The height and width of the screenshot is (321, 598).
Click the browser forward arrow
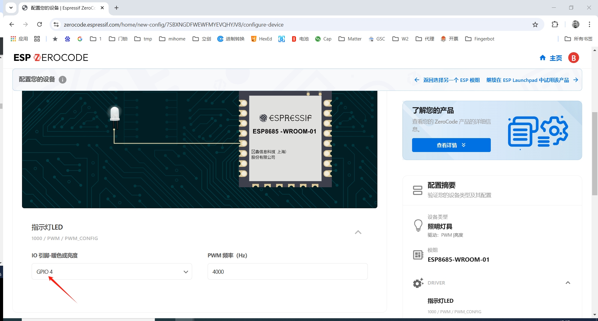point(25,24)
